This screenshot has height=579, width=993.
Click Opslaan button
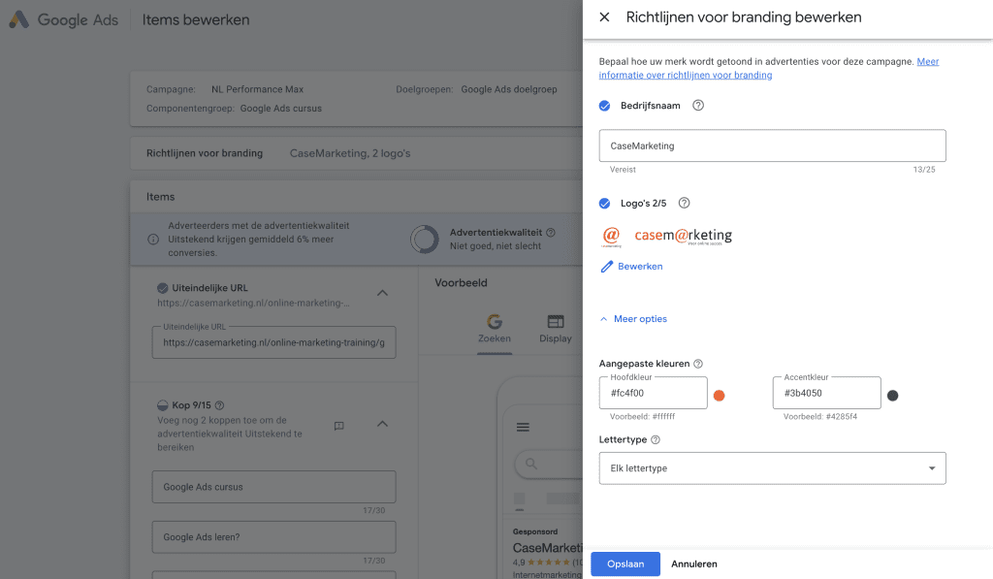625,563
